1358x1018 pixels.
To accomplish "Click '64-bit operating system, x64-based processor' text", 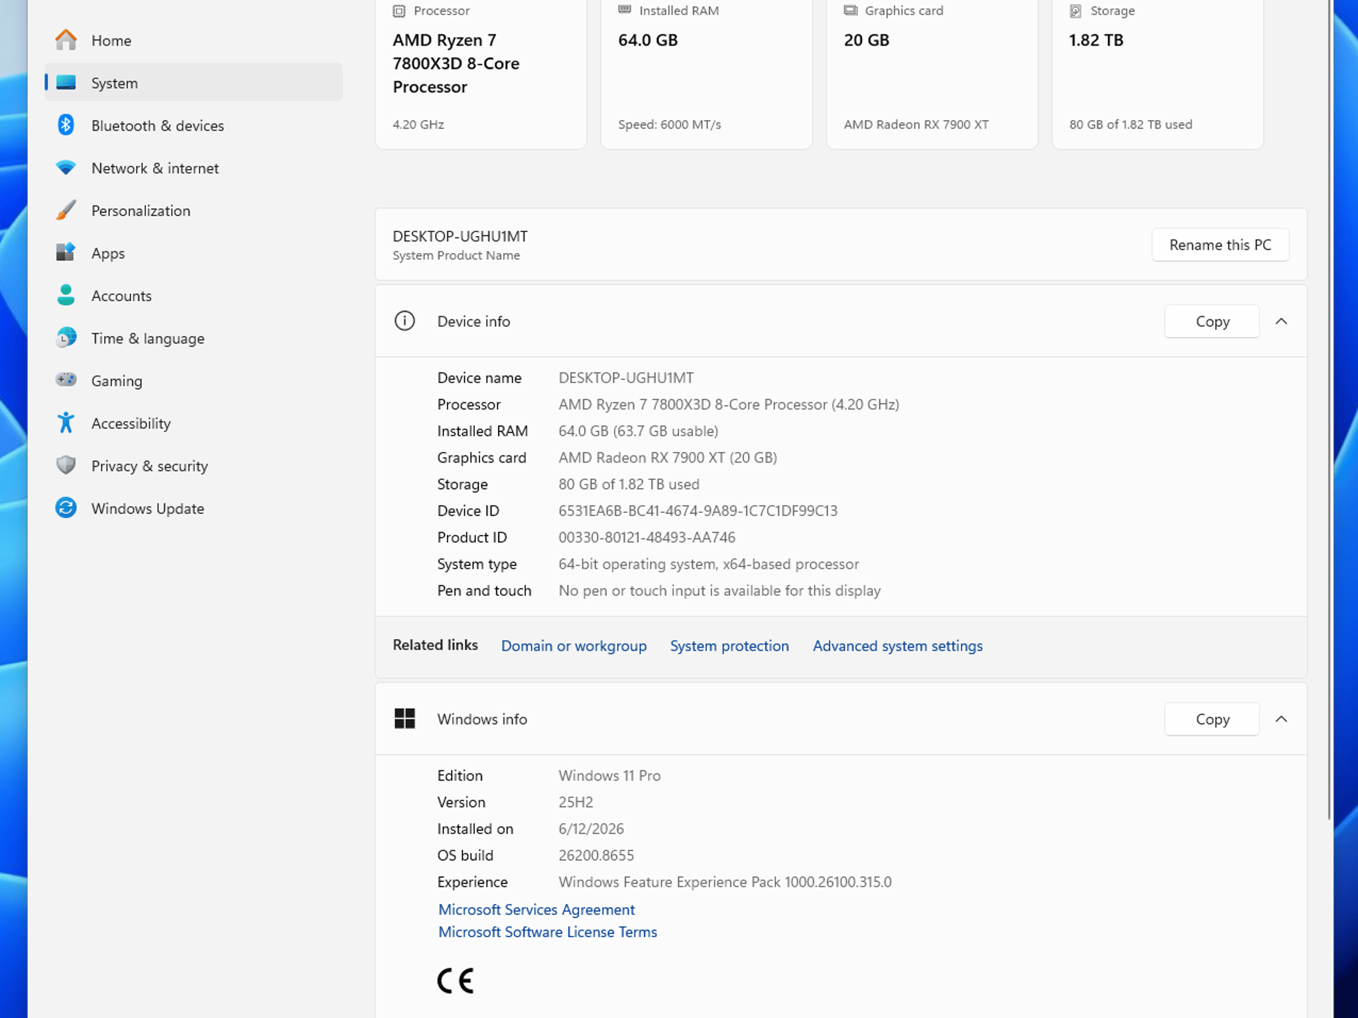I will (708, 564).
